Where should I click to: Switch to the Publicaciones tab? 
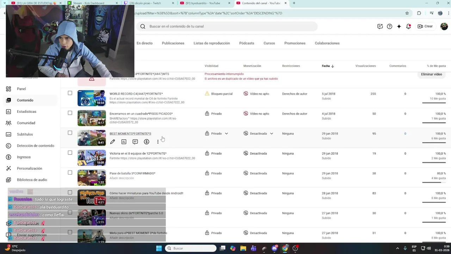click(x=173, y=43)
